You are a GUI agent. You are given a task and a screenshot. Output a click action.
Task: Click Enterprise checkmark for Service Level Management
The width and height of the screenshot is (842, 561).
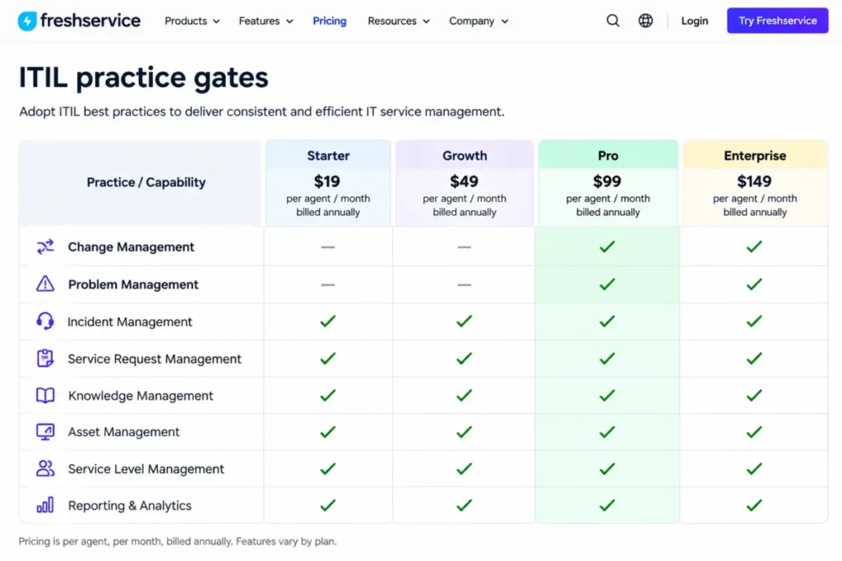click(x=755, y=469)
